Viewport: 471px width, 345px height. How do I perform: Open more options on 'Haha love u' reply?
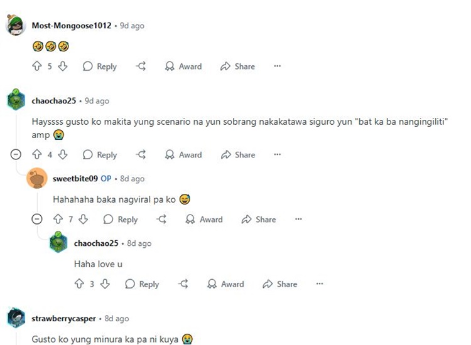point(320,284)
